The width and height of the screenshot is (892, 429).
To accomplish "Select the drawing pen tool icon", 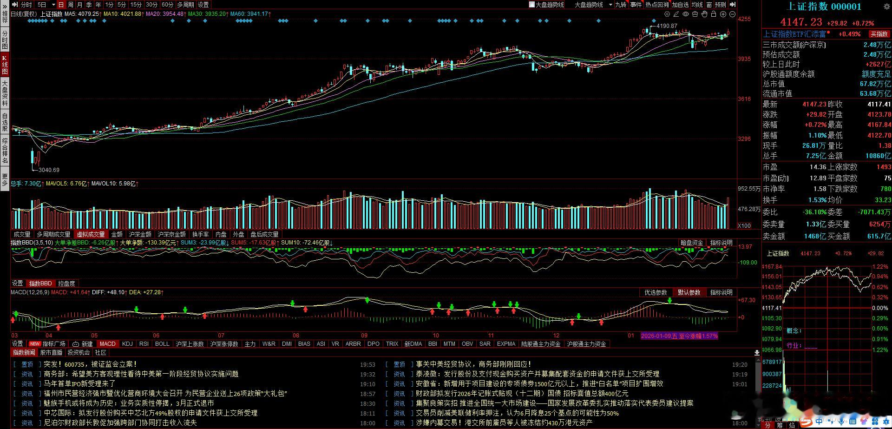I will tap(676, 14).
